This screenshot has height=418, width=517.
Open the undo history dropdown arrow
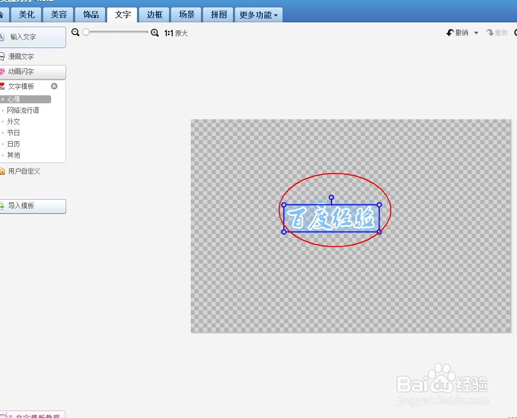coord(476,32)
